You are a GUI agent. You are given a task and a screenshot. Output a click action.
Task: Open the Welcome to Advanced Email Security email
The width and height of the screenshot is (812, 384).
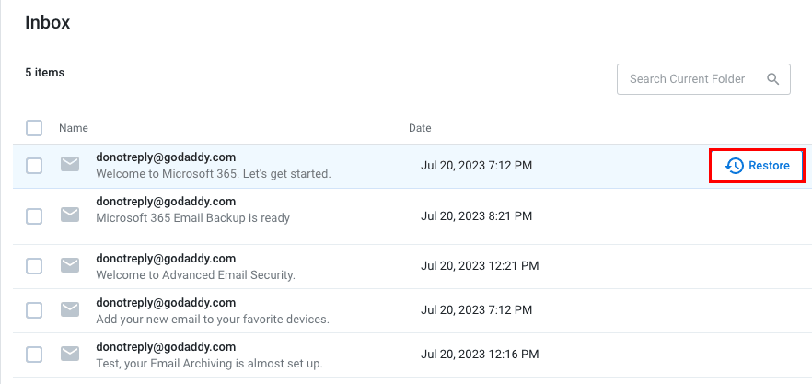pyautogui.click(x=195, y=274)
